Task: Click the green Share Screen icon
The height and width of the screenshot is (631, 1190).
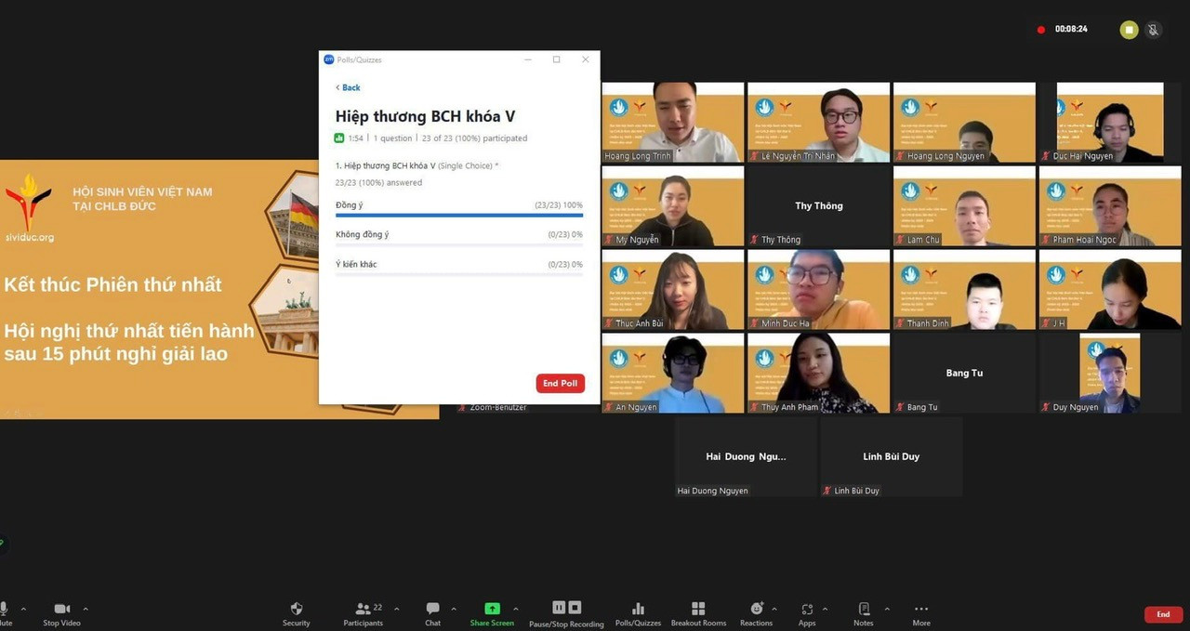Action: point(492,609)
